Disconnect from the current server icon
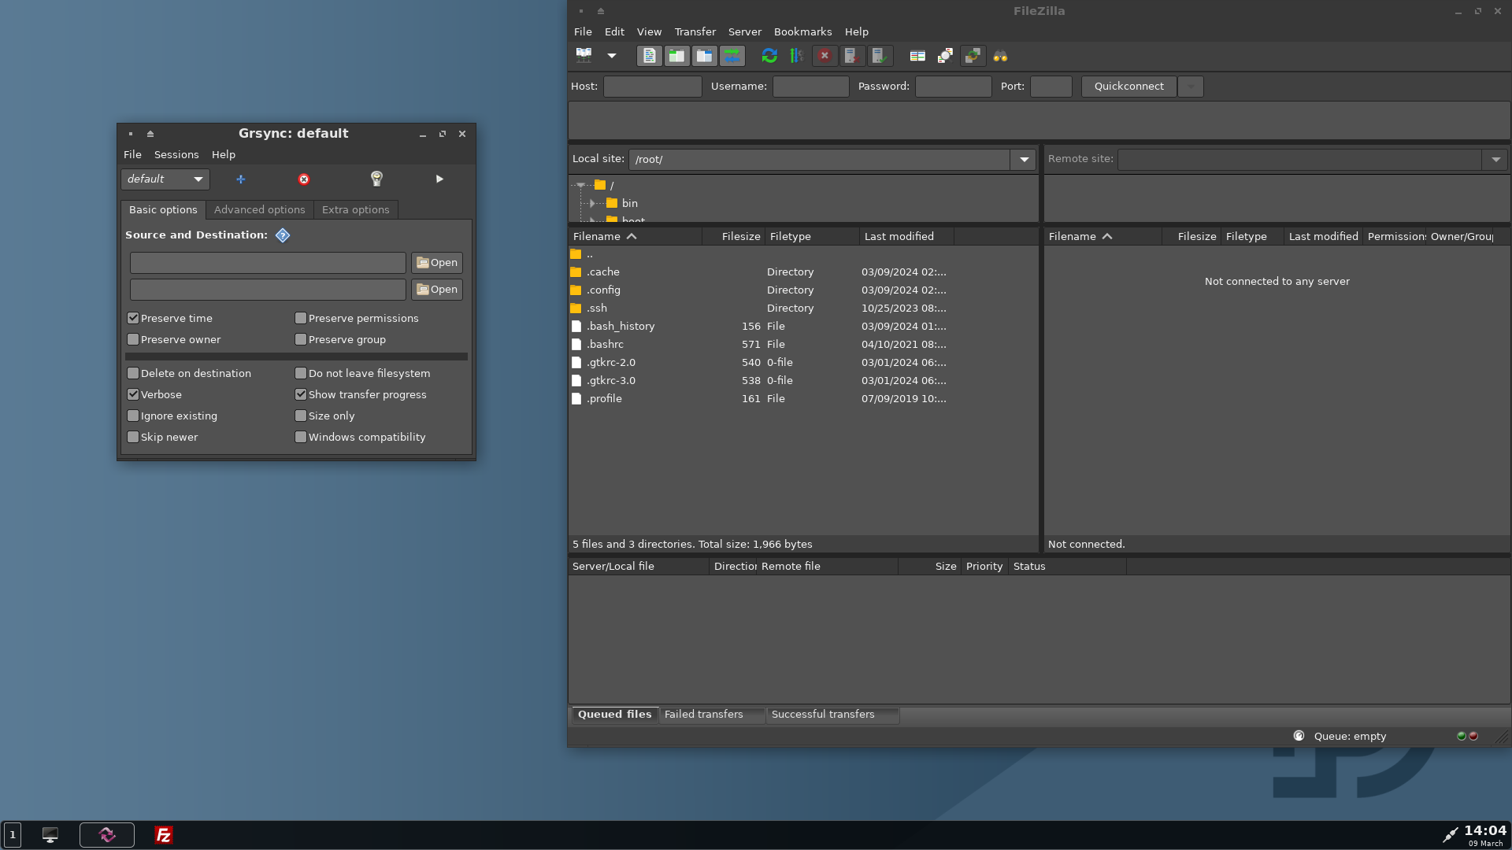1512x850 pixels. point(851,56)
